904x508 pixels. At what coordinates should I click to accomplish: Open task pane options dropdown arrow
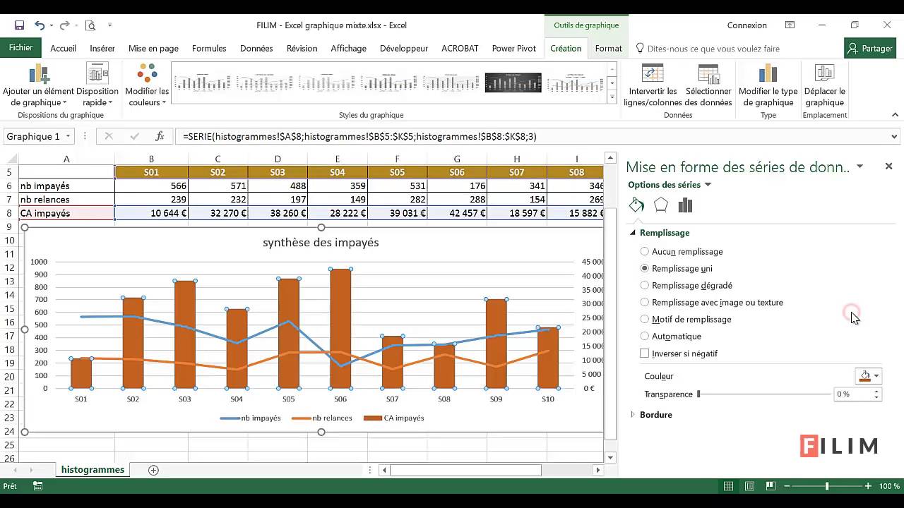coord(860,167)
